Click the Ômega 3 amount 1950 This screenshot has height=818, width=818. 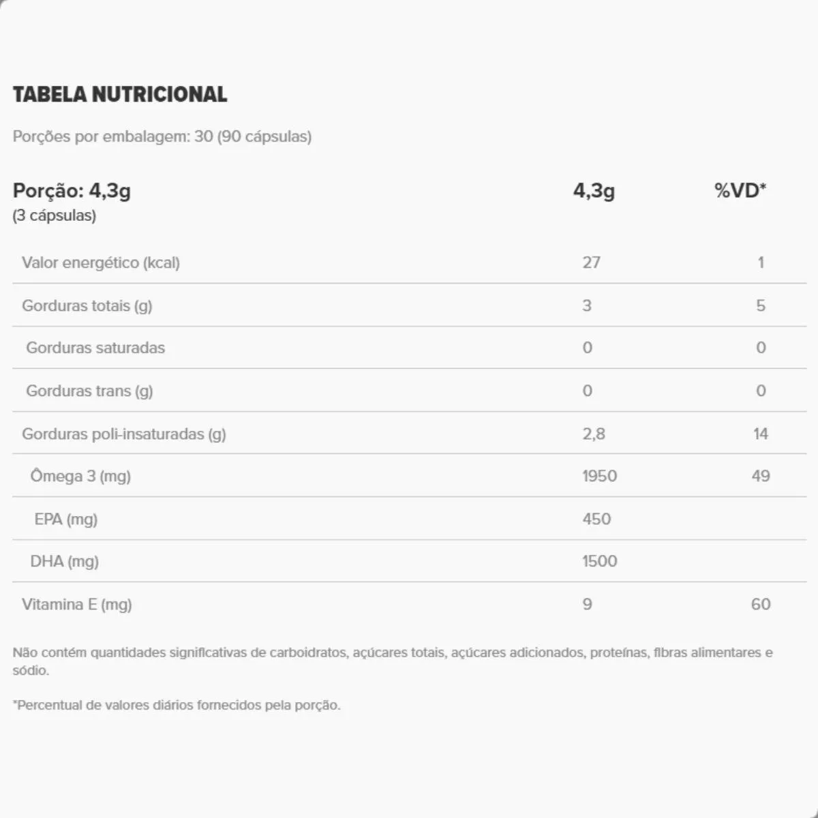point(600,476)
